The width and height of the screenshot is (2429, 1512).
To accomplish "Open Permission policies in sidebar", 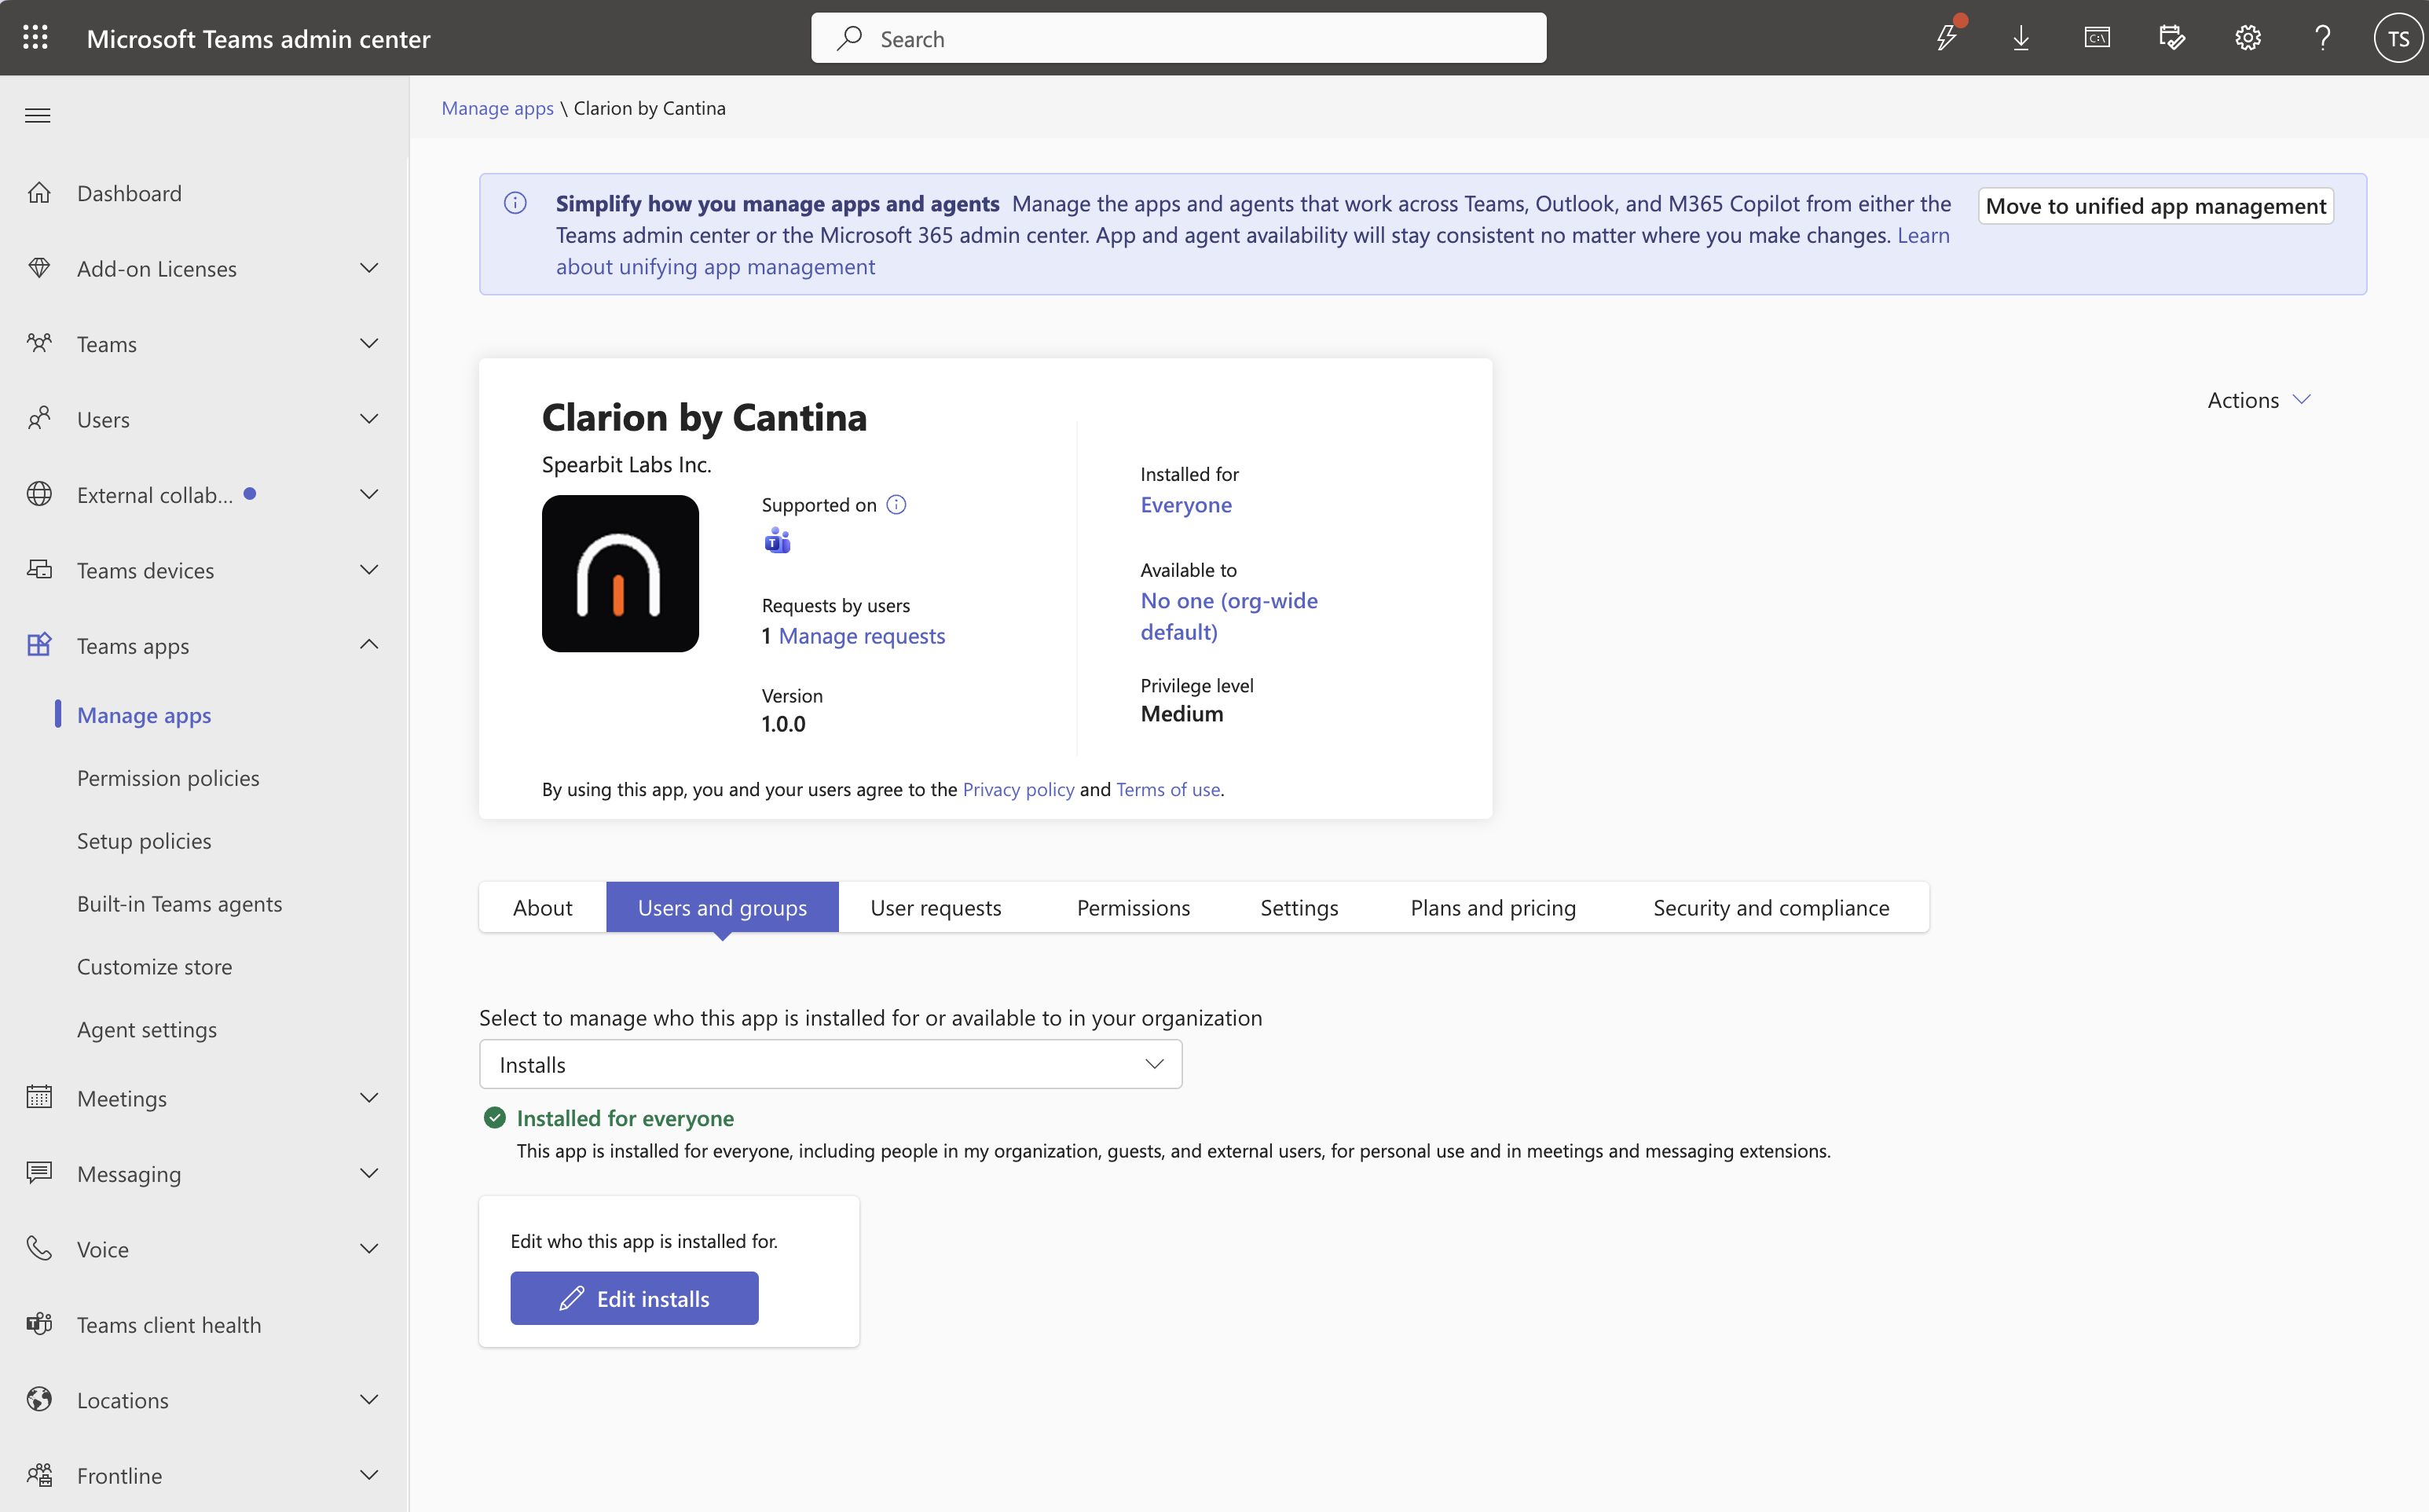I will click(x=168, y=778).
